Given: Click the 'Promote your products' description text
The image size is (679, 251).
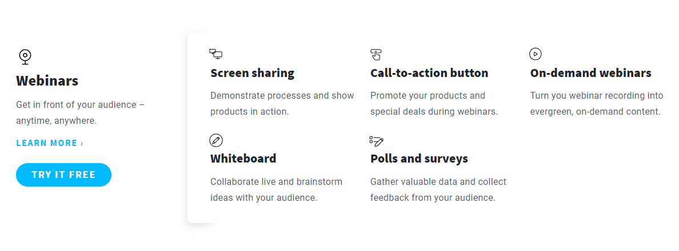Looking at the screenshot, I should click(434, 103).
